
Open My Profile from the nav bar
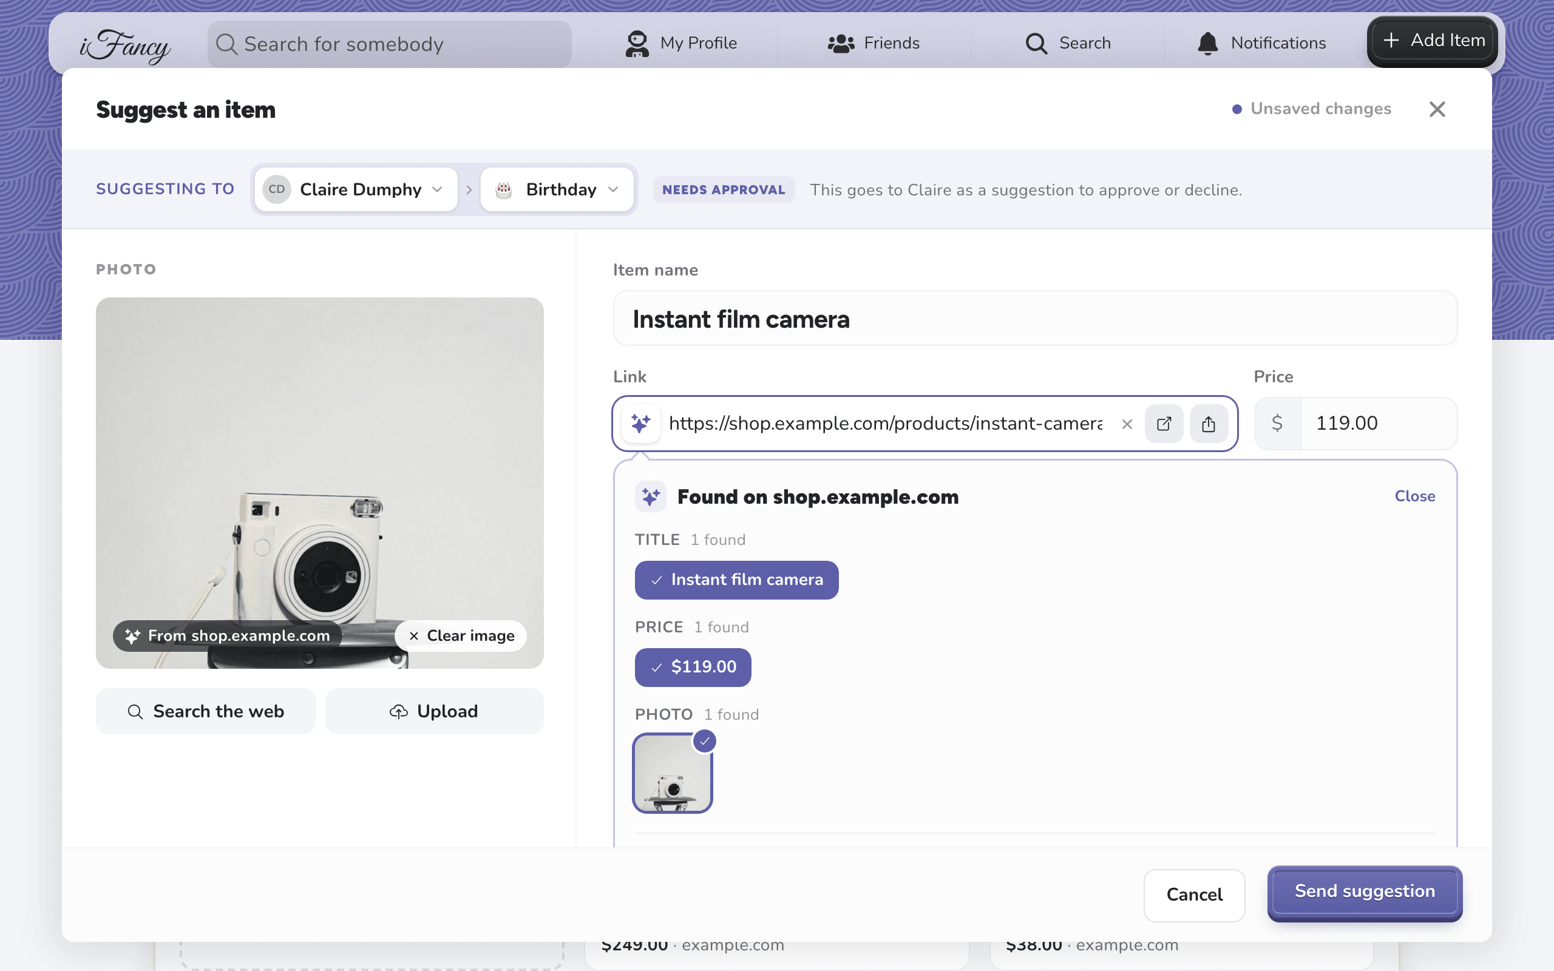(x=680, y=43)
